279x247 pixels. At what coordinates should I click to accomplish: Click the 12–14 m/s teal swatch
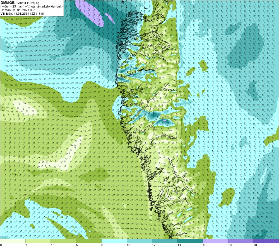(x=165, y=241)
